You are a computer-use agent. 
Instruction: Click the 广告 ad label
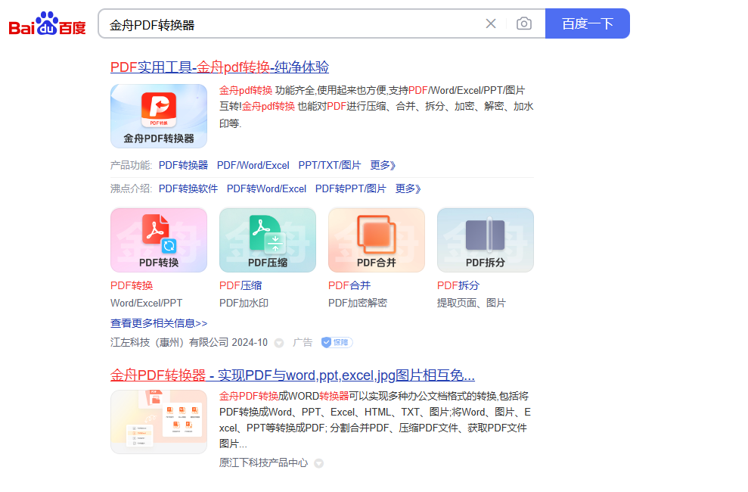tap(303, 343)
